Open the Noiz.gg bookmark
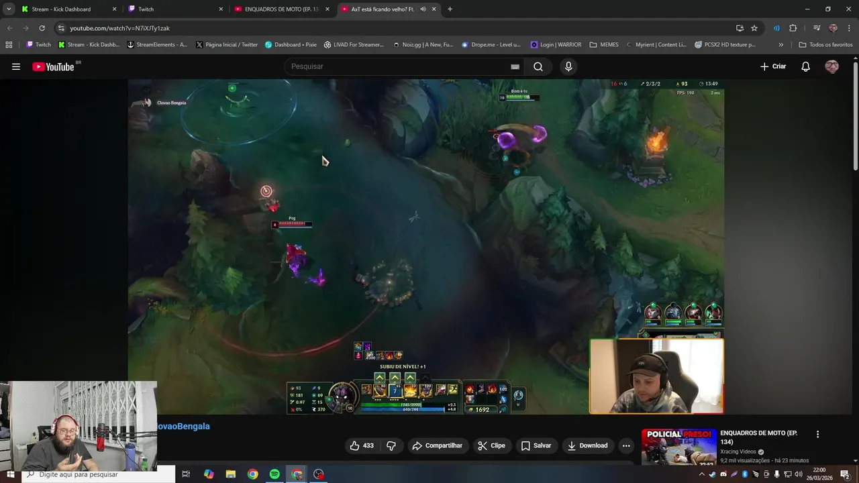The height and width of the screenshot is (483, 859). click(423, 45)
